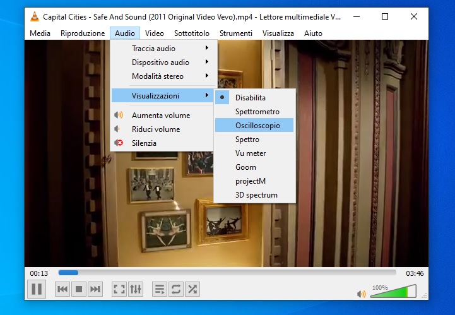Open the extended settings equalizer icon
This screenshot has height=315, width=455.
pos(136,289)
